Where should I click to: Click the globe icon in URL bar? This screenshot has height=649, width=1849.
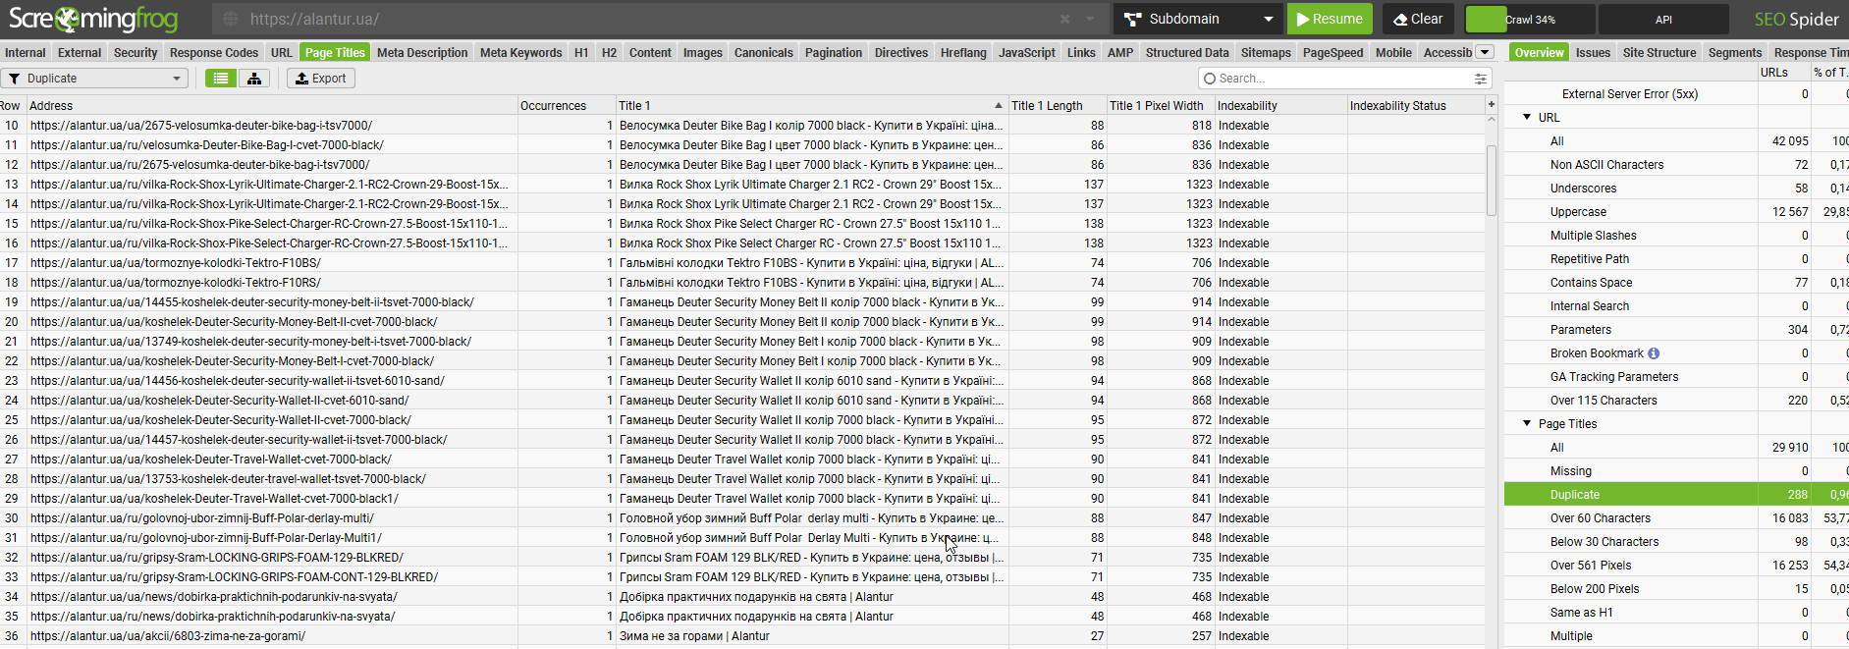(x=230, y=19)
